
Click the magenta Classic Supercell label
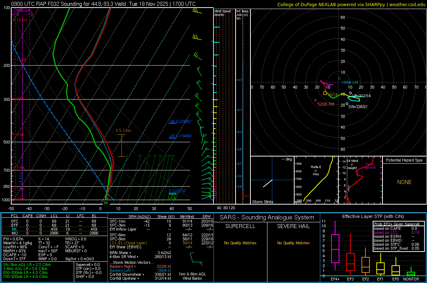pyautogui.click(x=370, y=166)
